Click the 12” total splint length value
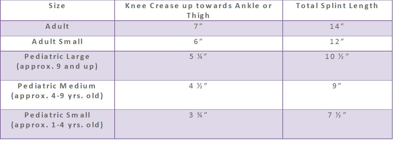Screen dimensions: 418x151 pos(337,42)
